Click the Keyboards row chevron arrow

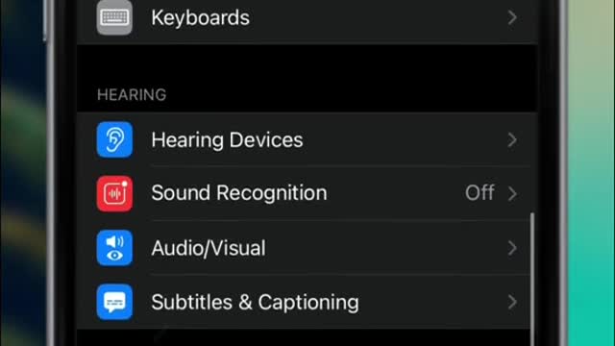click(512, 17)
